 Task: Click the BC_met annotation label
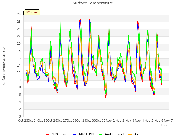coord(32,12)
